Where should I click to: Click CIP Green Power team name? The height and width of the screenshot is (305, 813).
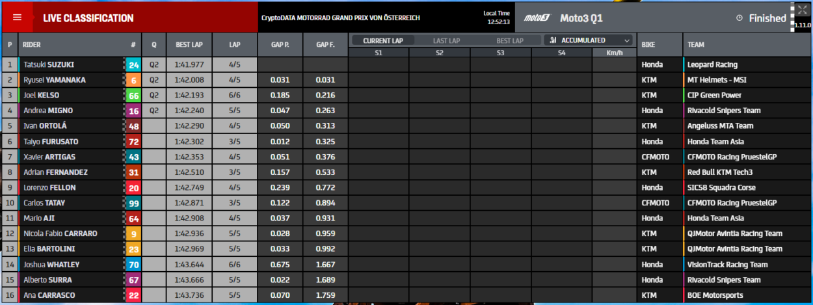pyautogui.click(x=714, y=96)
